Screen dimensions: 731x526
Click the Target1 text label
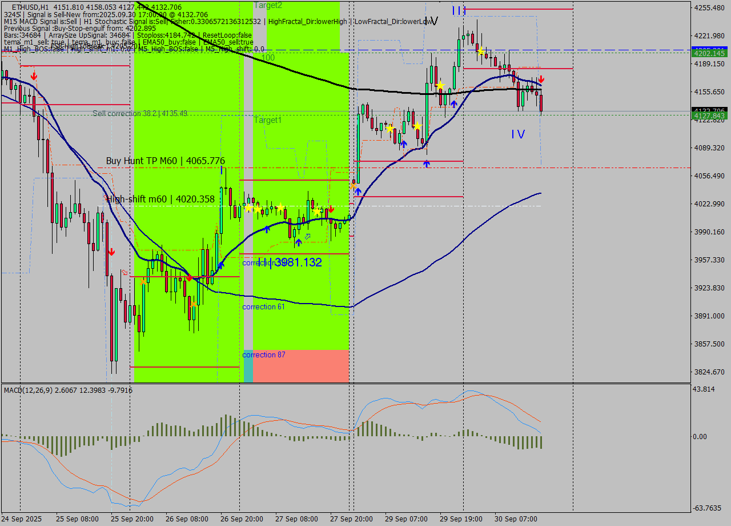(x=268, y=120)
